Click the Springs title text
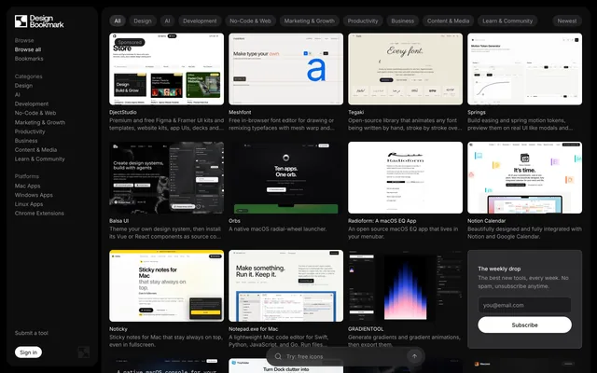The width and height of the screenshot is (597, 373). tap(477, 112)
